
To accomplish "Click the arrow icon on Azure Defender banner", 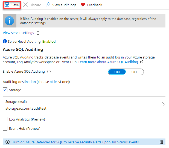I will [162, 142].
